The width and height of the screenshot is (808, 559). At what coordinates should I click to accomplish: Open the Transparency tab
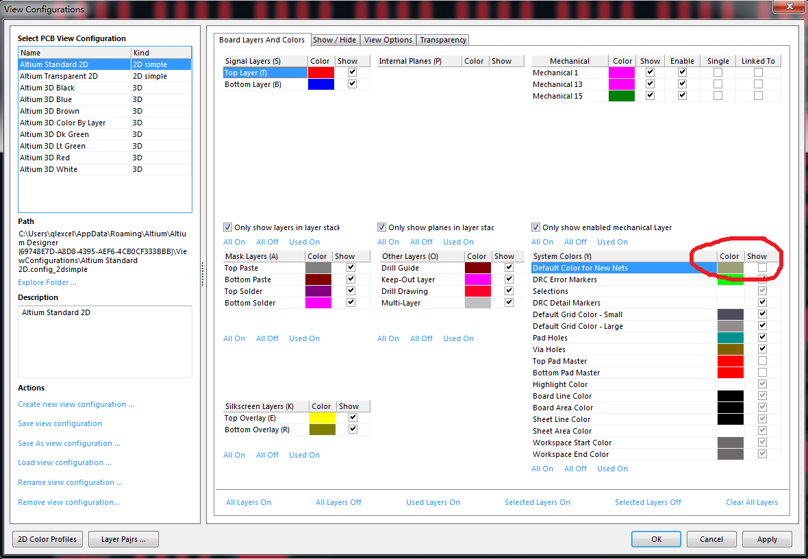tap(442, 40)
